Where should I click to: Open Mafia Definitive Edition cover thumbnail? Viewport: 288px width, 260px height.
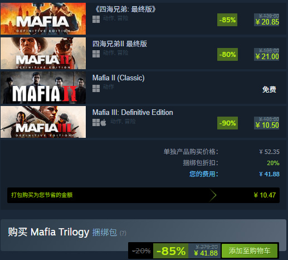tap(43, 18)
